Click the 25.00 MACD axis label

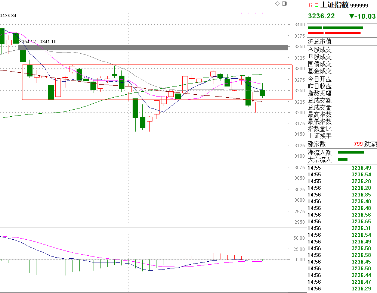pyautogui.click(x=299, y=249)
